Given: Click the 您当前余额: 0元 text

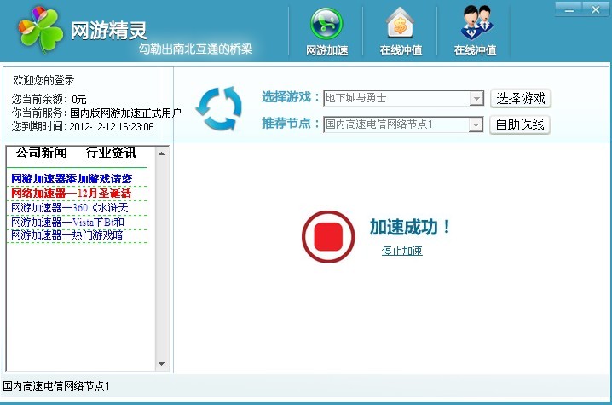Looking at the screenshot, I should pos(49,99).
